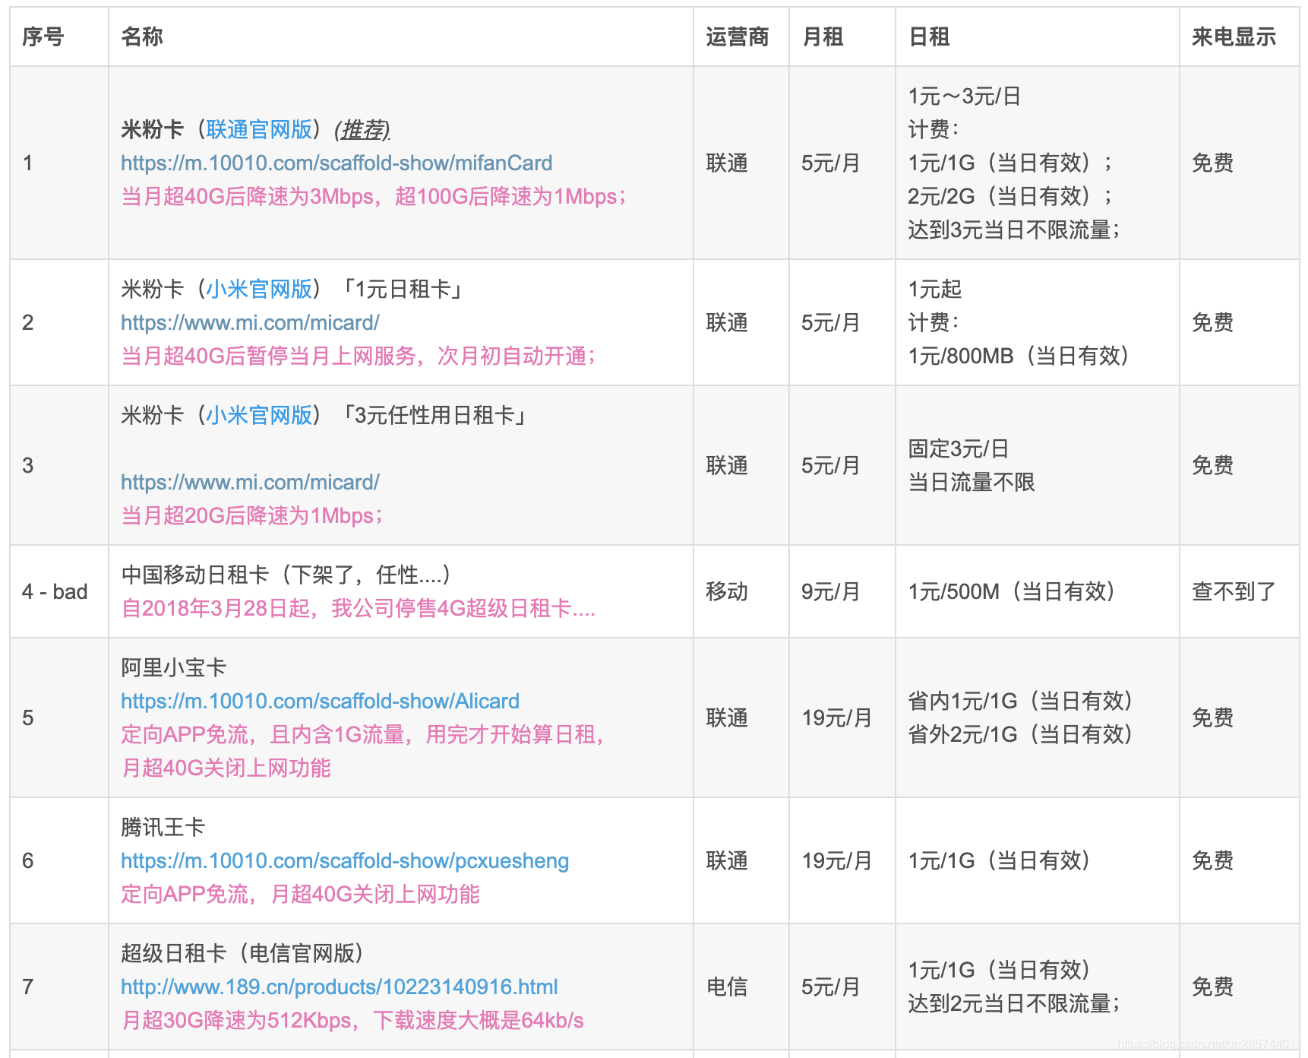Open the mi.com/micard URL in row 2

pyautogui.click(x=250, y=323)
